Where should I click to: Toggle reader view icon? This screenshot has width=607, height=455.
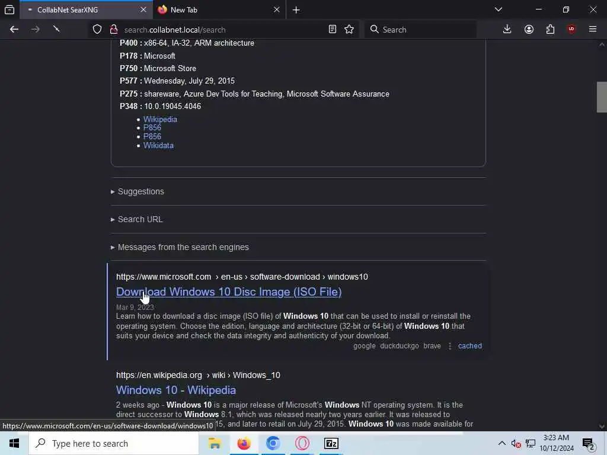point(332,30)
